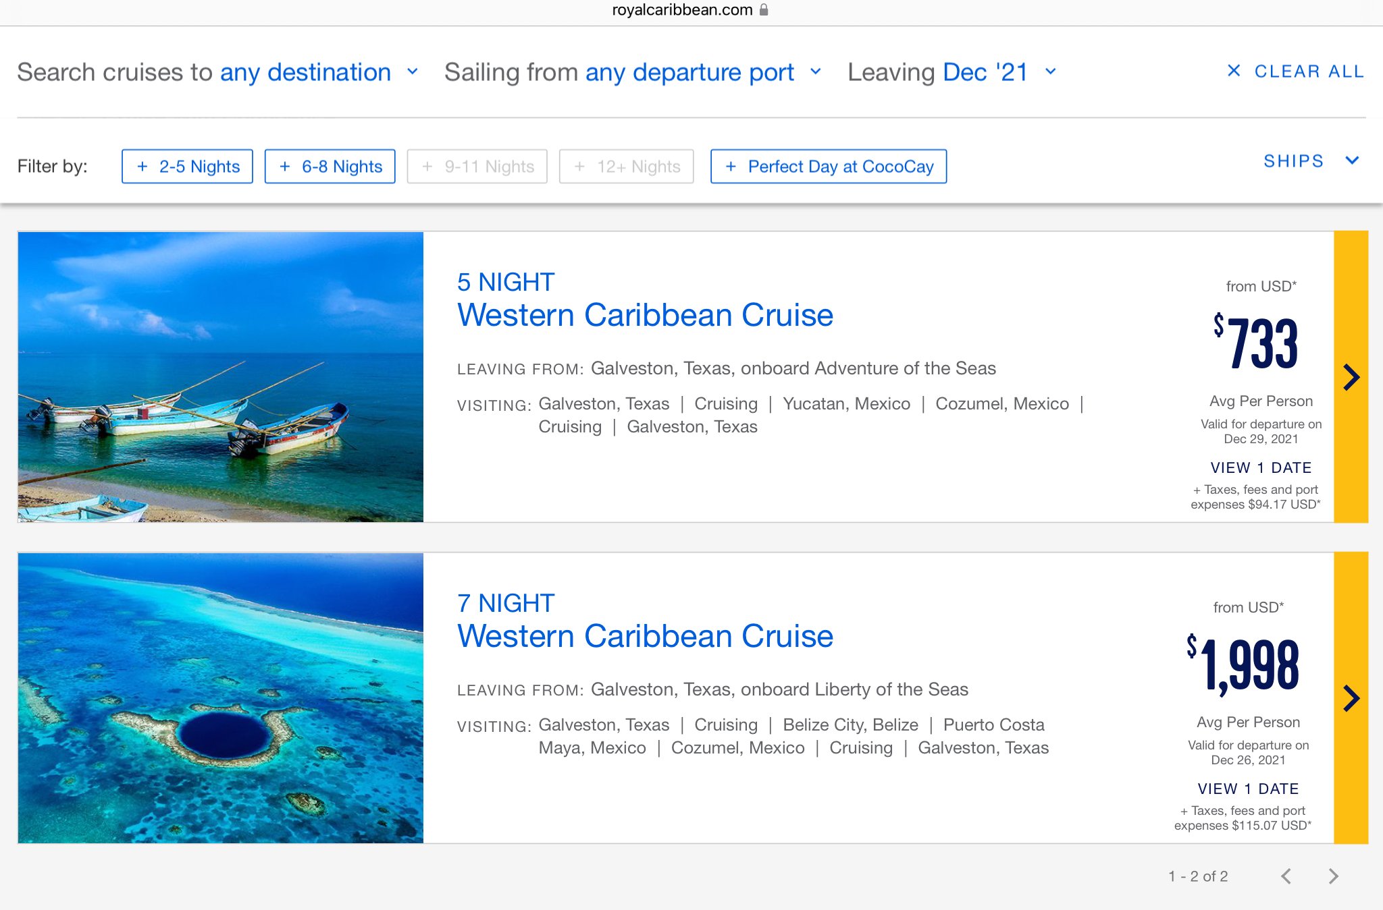Click the yellow arrow for the 7 night cruise

[1351, 698]
